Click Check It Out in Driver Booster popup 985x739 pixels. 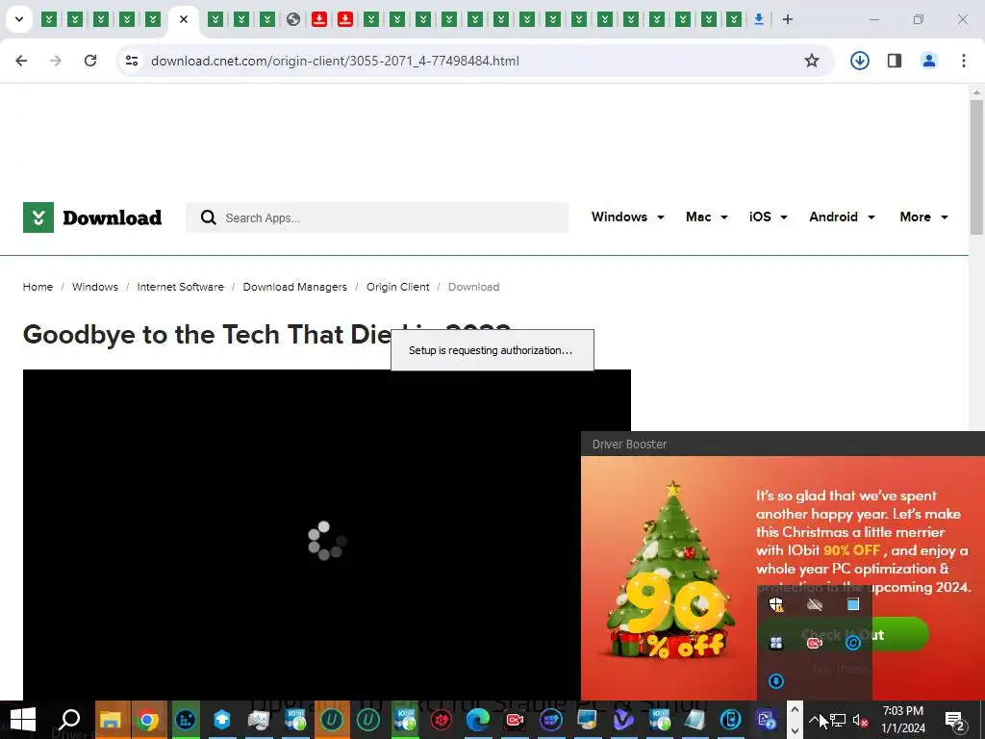pos(843,635)
